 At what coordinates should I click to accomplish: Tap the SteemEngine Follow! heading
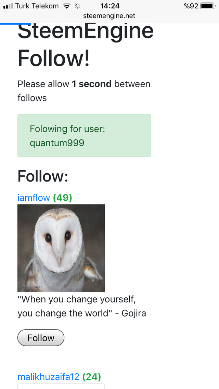coord(86,44)
